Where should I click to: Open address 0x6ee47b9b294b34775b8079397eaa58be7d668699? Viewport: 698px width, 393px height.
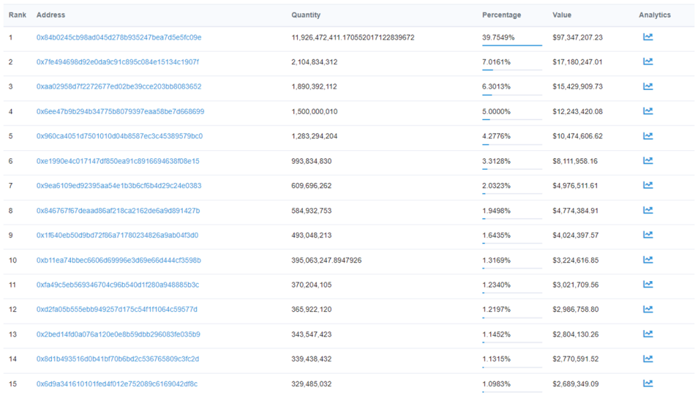pyautogui.click(x=120, y=111)
